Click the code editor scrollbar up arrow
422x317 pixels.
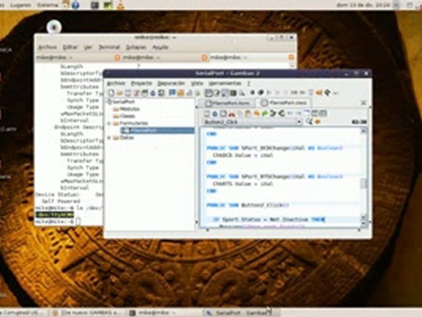point(364,131)
